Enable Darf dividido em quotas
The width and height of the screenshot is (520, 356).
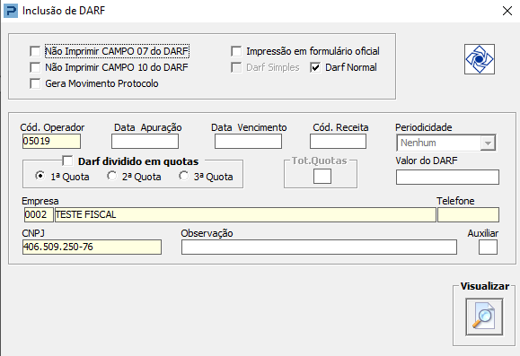(x=67, y=161)
